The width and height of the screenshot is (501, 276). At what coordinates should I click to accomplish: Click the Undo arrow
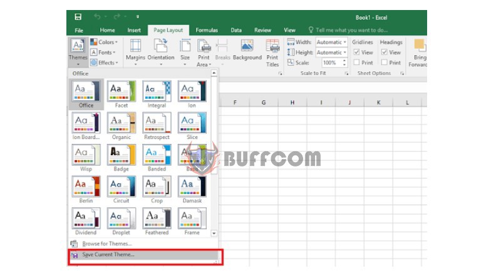(x=98, y=17)
